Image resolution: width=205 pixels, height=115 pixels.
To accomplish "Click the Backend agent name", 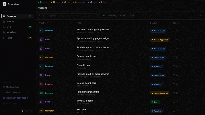I will click(49, 93).
